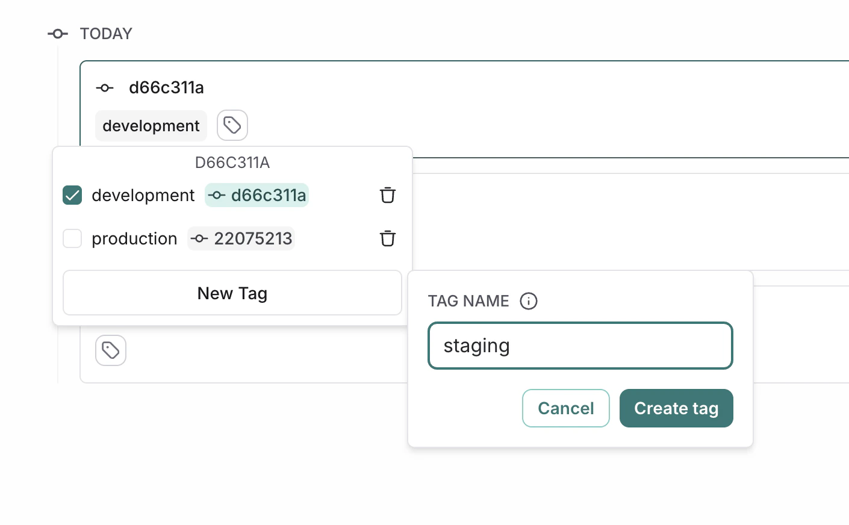
Task: Select the 22075213 hash pill
Action: tap(241, 238)
